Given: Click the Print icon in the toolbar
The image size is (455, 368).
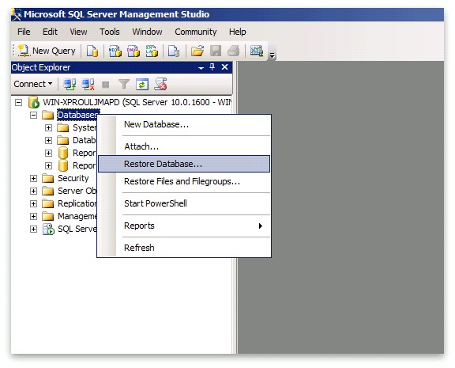Looking at the screenshot, I should pos(234,51).
